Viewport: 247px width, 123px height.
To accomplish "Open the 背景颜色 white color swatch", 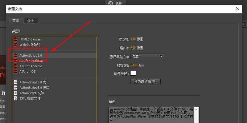I will 133,73.
